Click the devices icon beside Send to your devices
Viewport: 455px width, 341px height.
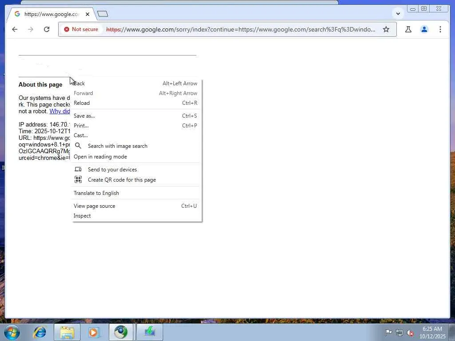point(78,169)
